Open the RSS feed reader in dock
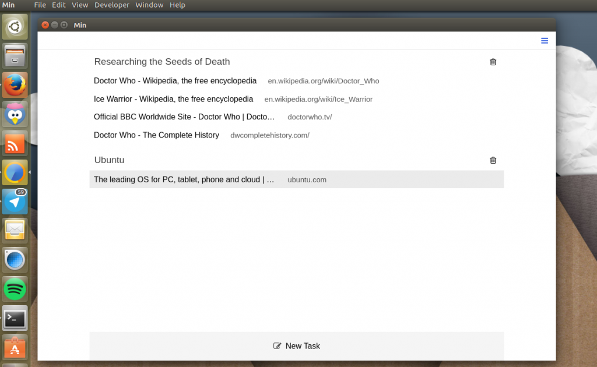The width and height of the screenshot is (597, 367). 15,143
